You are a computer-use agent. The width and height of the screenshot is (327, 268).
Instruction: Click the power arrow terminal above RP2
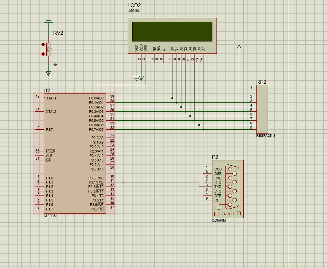coord(239,47)
